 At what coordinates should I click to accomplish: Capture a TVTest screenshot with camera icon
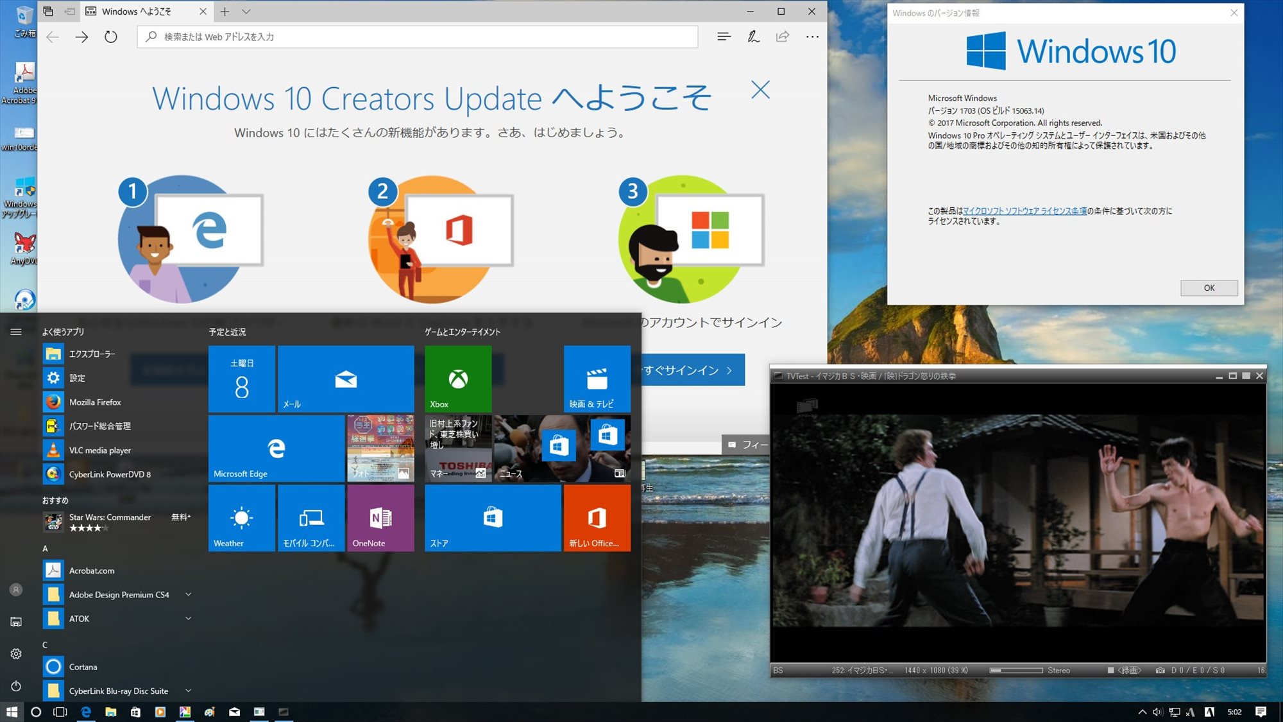pos(1160,671)
